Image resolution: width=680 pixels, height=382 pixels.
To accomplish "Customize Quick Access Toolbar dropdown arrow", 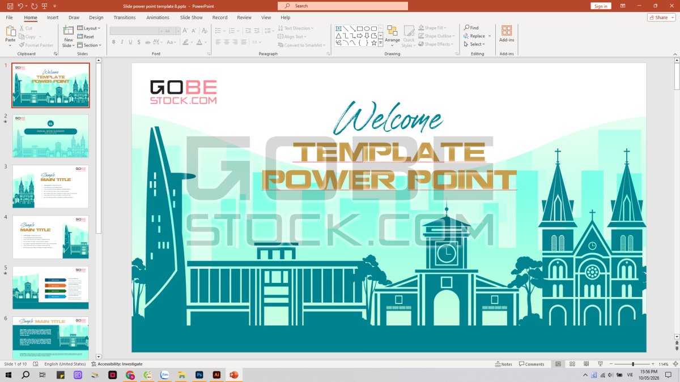I will pyautogui.click(x=54, y=6).
